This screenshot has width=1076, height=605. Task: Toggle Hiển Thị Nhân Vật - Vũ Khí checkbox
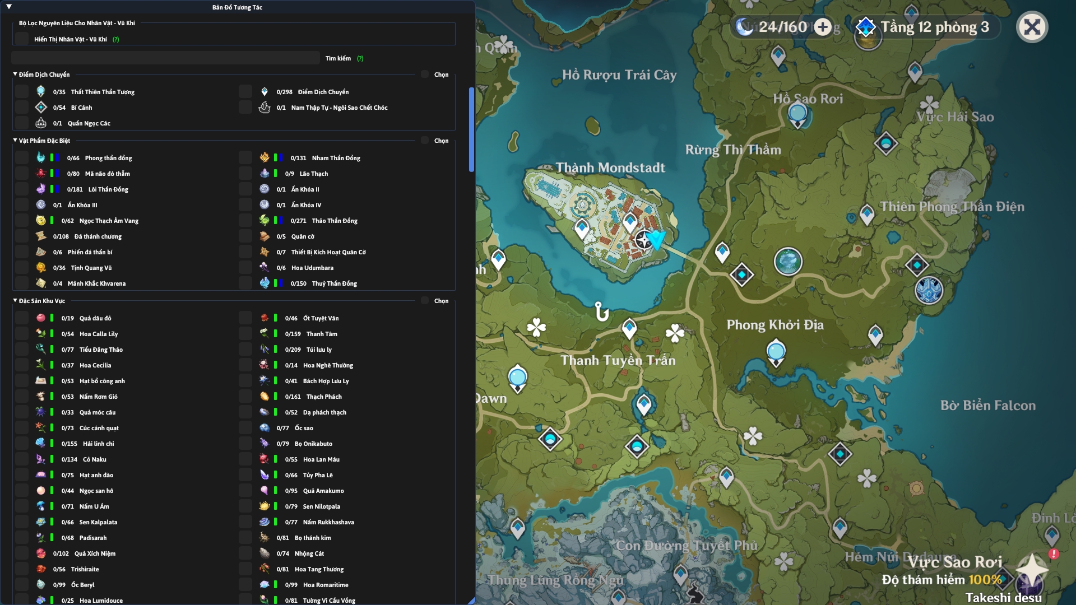(x=22, y=39)
